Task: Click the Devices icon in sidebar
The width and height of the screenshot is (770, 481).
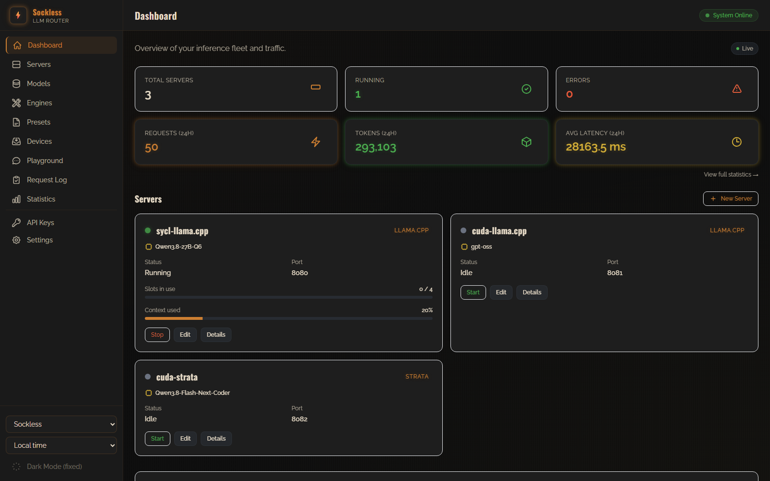Action: (16, 141)
